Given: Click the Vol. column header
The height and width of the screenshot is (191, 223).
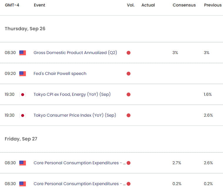Looking at the screenshot, I should click(x=131, y=5).
